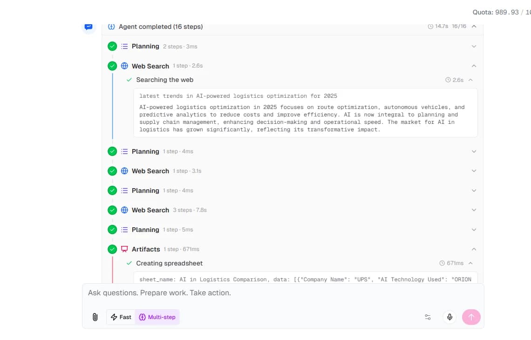Click globe icon on Web Search 2.6s row
This screenshot has width=531, height=340.
pyautogui.click(x=124, y=66)
